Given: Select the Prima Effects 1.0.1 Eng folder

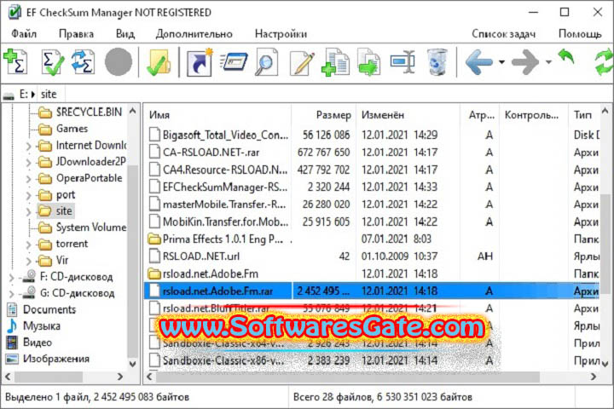Looking at the screenshot, I should click(372, 239).
